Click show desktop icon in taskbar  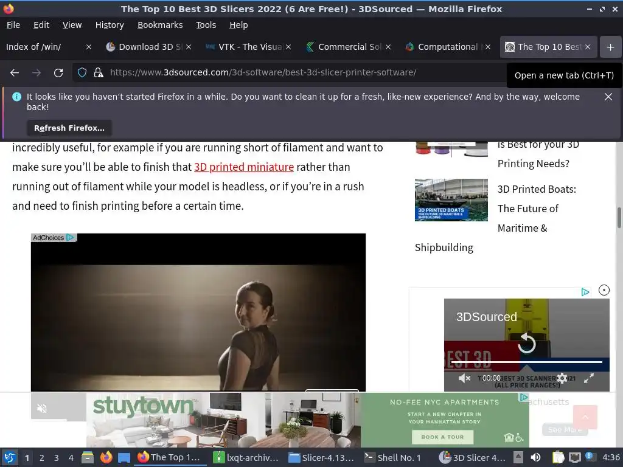click(x=124, y=458)
